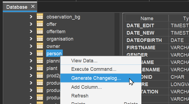Expand the owner table node
Image resolution: width=189 pixels, height=104 pixels.
[x=31, y=46]
